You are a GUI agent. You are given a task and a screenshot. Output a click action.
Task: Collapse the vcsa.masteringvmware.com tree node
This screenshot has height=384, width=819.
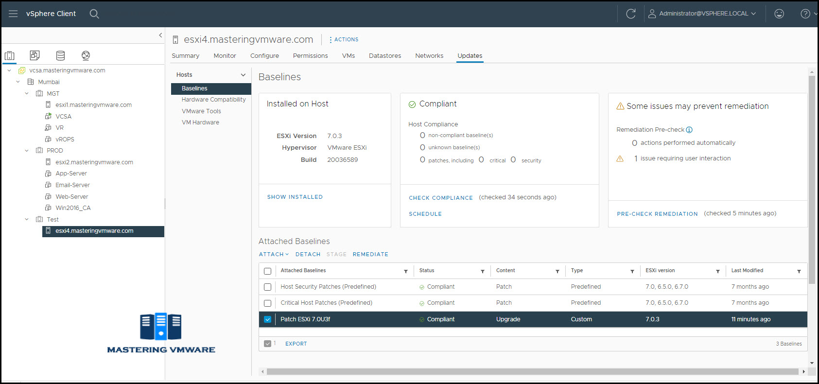pos(9,70)
